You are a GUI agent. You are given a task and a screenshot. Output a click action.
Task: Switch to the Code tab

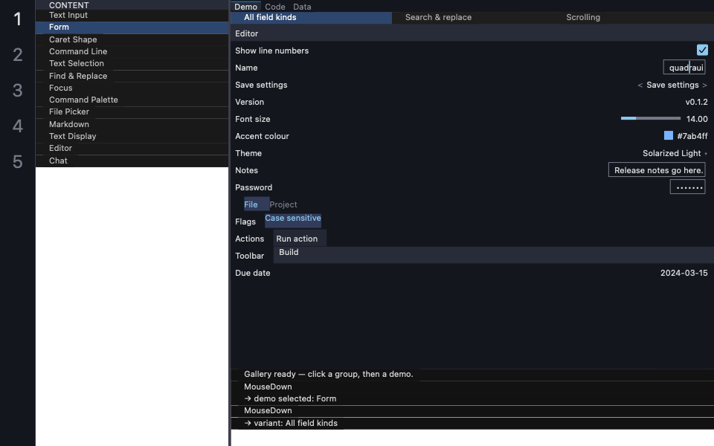[x=275, y=7]
